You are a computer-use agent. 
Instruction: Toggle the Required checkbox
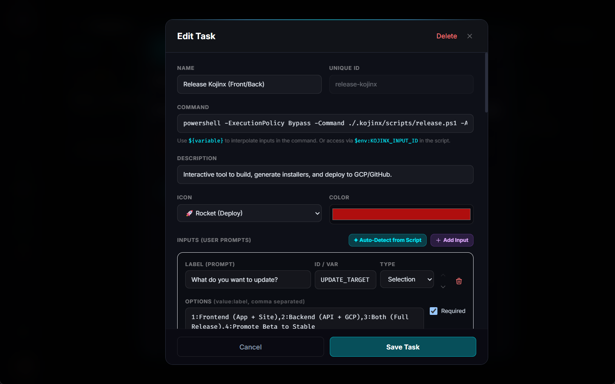(x=434, y=311)
